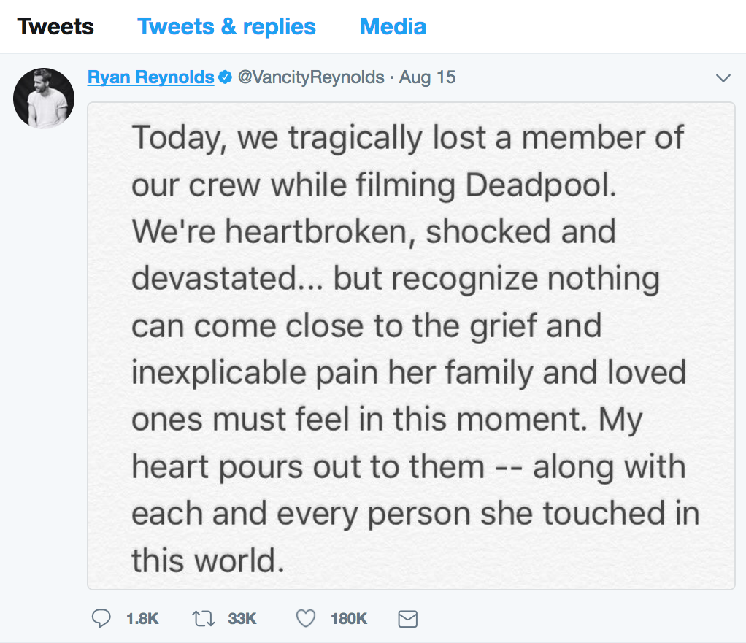Image resolution: width=746 pixels, height=643 pixels.
Task: Like the tweet with the heart icon
Action: click(306, 619)
